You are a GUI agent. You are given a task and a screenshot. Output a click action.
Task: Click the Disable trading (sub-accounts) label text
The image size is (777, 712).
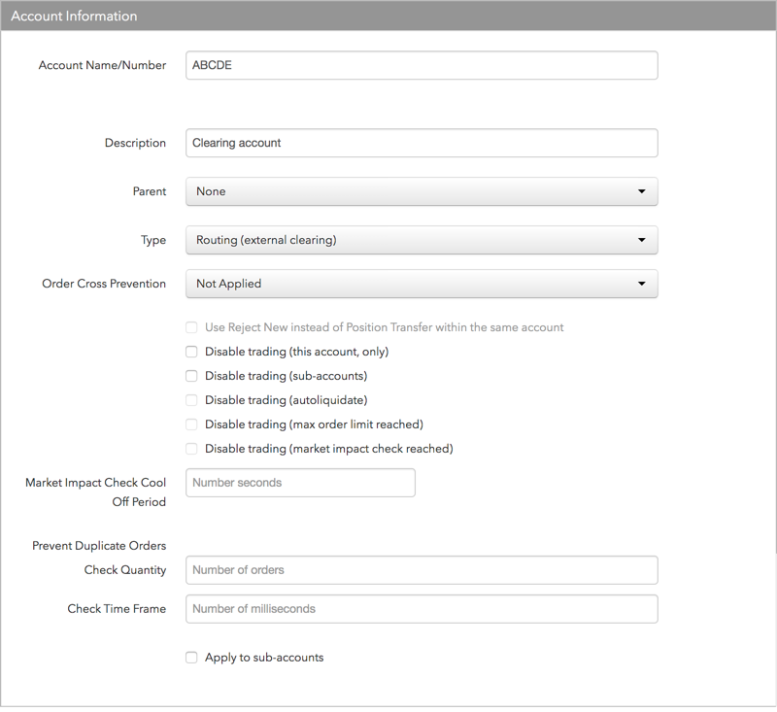pyautogui.click(x=286, y=376)
